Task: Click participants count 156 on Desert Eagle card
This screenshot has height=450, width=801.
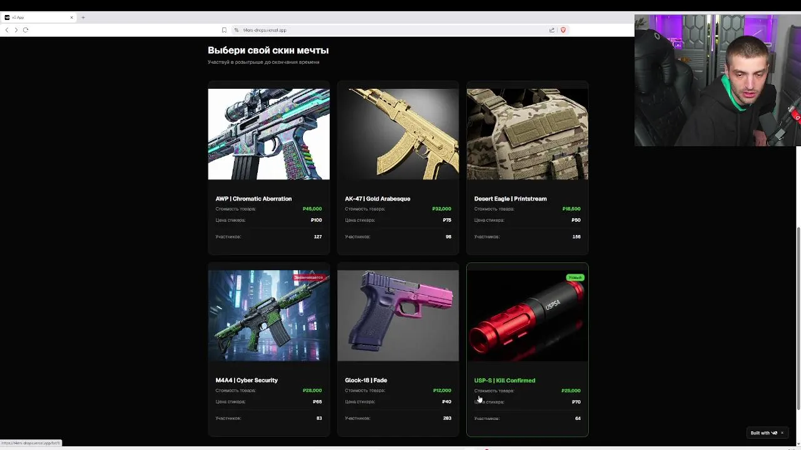Action: pyautogui.click(x=576, y=237)
